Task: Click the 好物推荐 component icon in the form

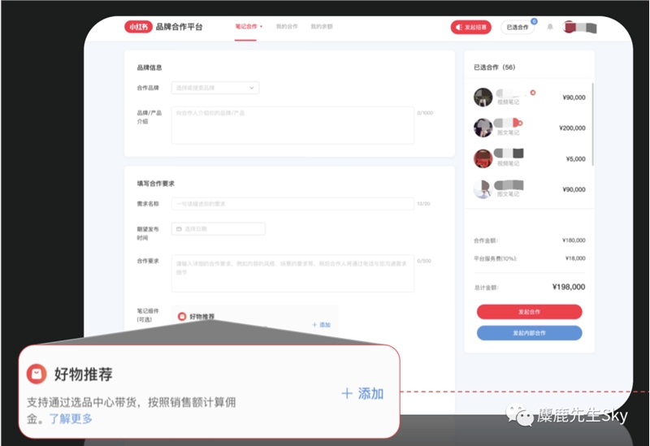Action: 181,317
